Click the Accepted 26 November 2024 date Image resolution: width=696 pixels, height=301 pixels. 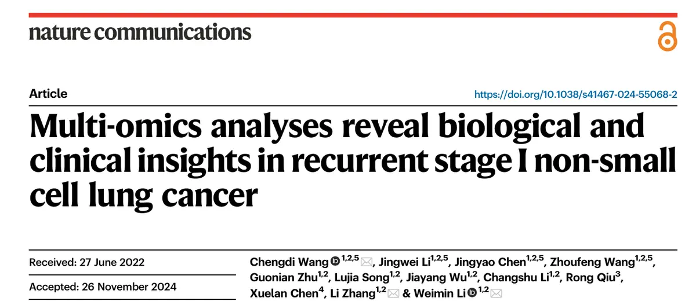pyautogui.click(x=103, y=287)
